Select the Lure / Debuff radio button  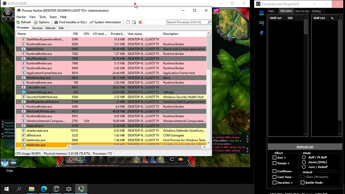click(304, 167)
